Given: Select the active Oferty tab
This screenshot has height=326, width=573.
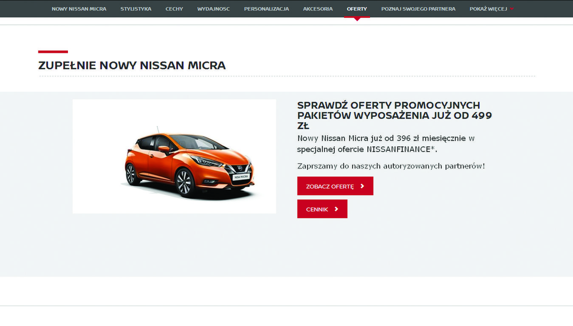Looking at the screenshot, I should (x=357, y=9).
